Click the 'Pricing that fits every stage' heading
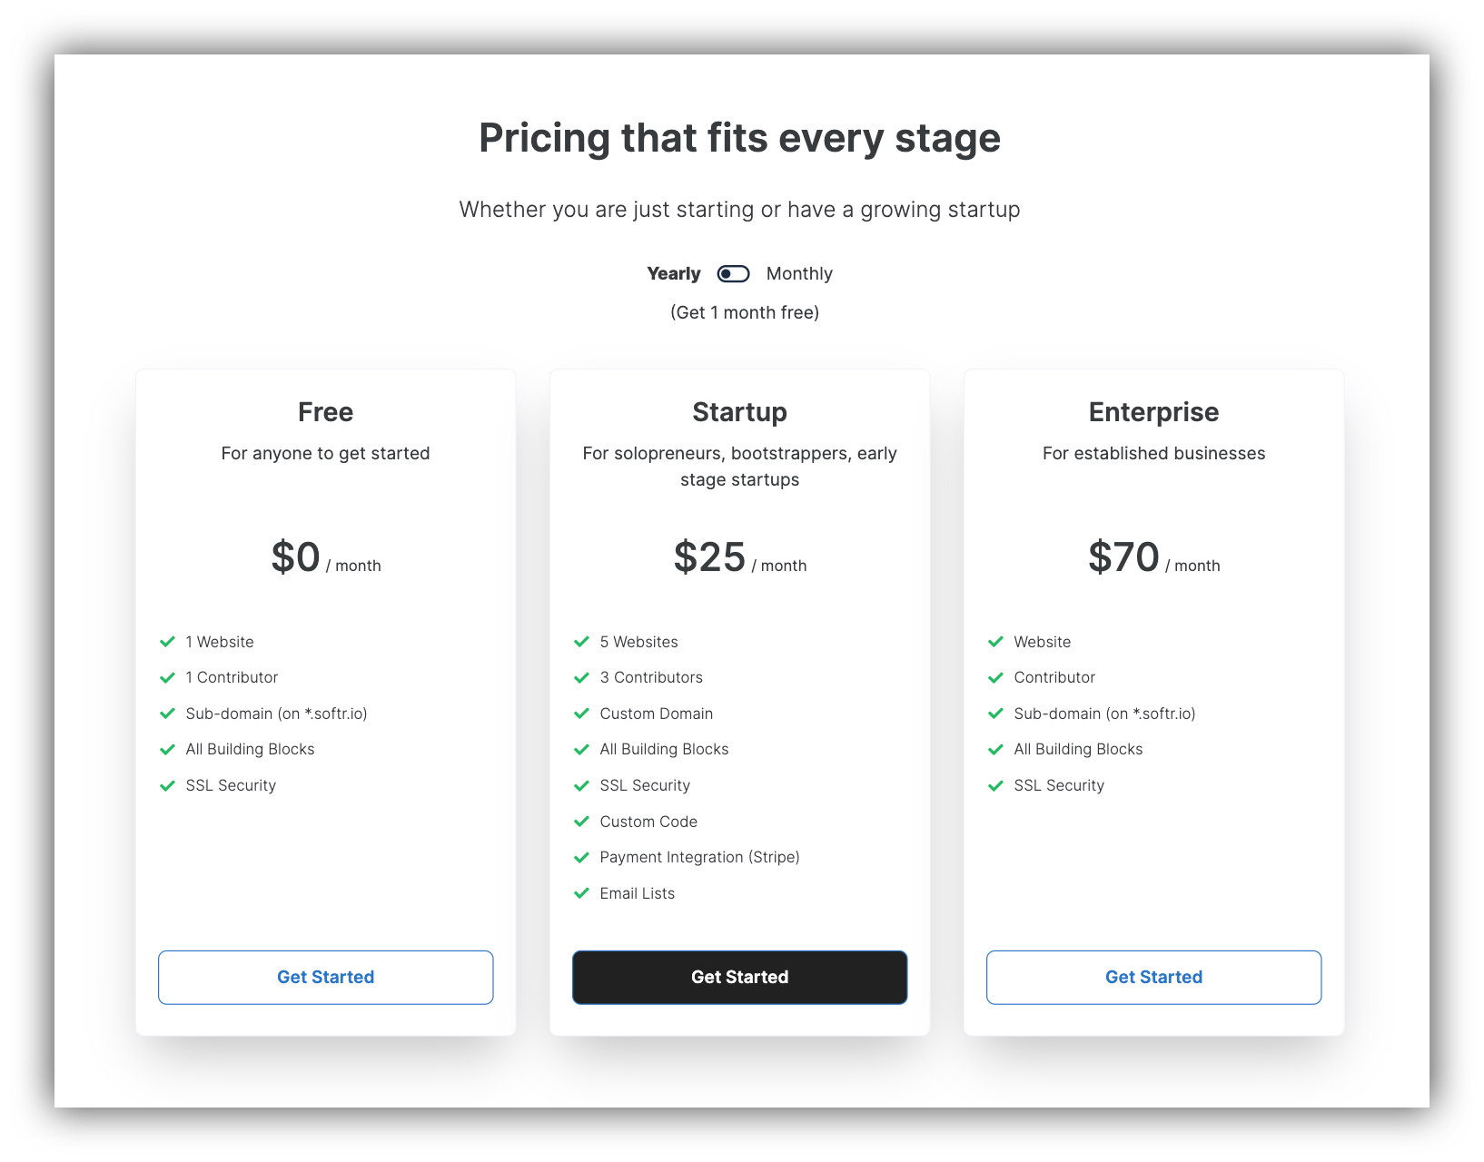The image size is (1484, 1162). point(739,138)
